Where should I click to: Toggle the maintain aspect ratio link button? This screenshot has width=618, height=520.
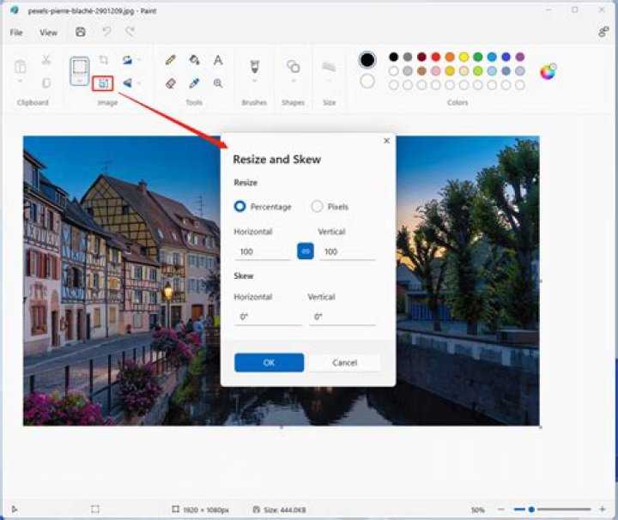tap(306, 251)
